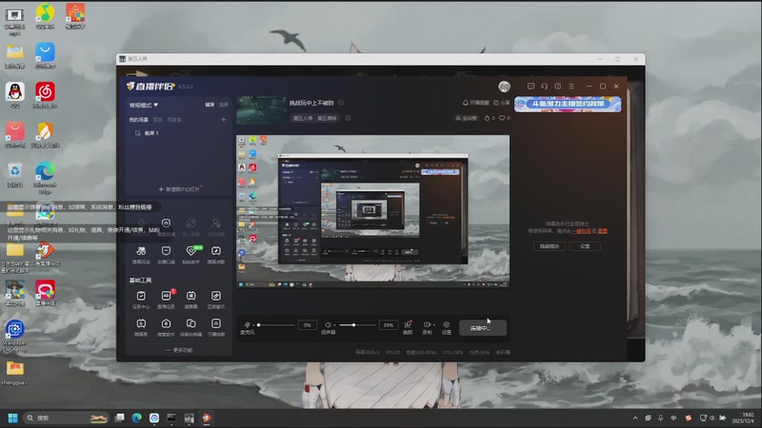
Task: Open the speaker device dropdown arrow
Action: (x=334, y=325)
